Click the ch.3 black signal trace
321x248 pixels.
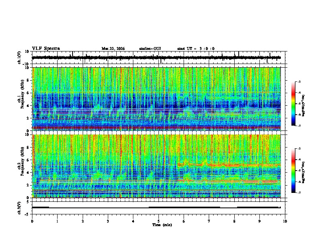(156, 207)
